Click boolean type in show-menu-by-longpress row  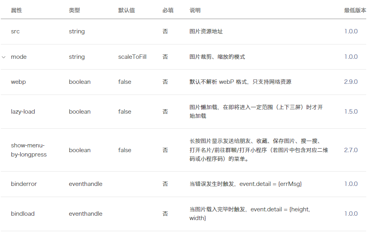tap(80, 150)
